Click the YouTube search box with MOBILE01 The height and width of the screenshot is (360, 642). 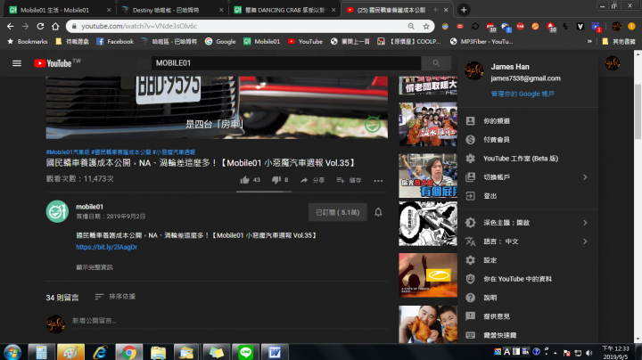click(x=286, y=63)
